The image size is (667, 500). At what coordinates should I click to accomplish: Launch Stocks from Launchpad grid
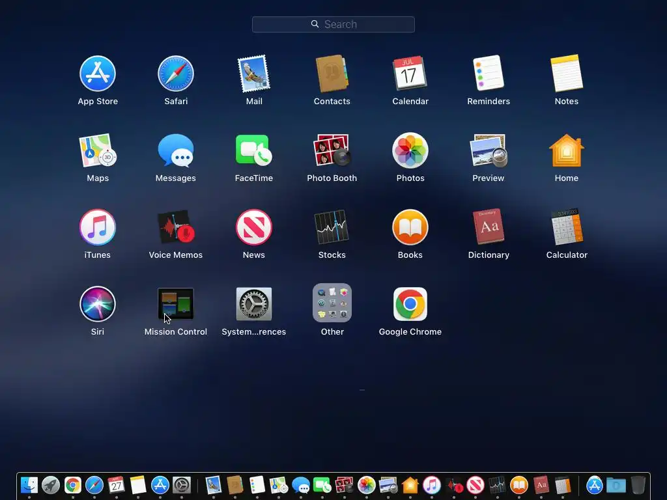pyautogui.click(x=332, y=227)
